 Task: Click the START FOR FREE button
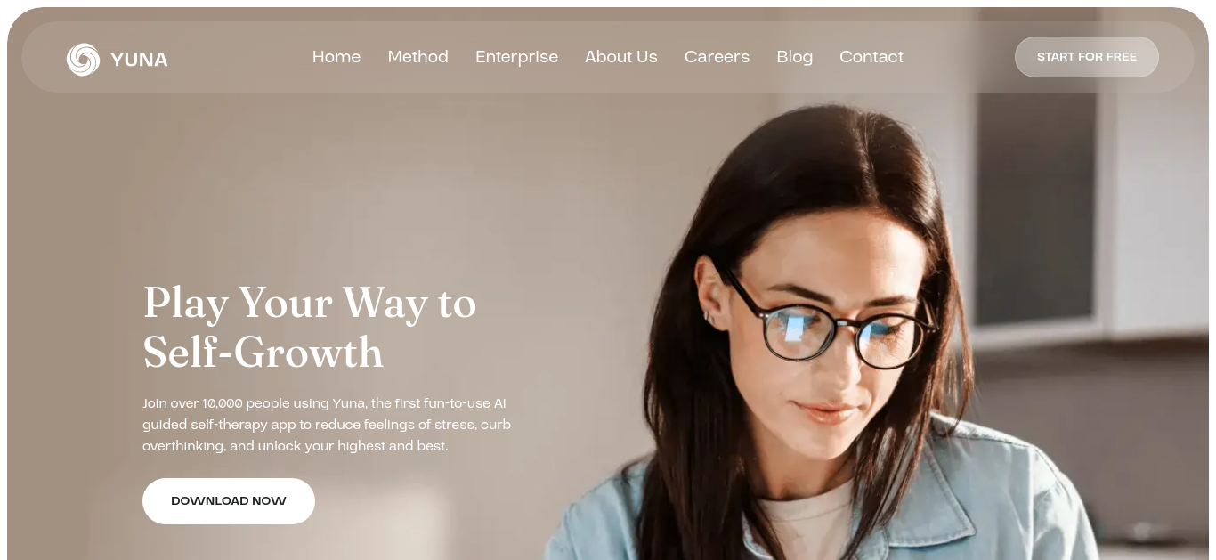(x=1087, y=57)
